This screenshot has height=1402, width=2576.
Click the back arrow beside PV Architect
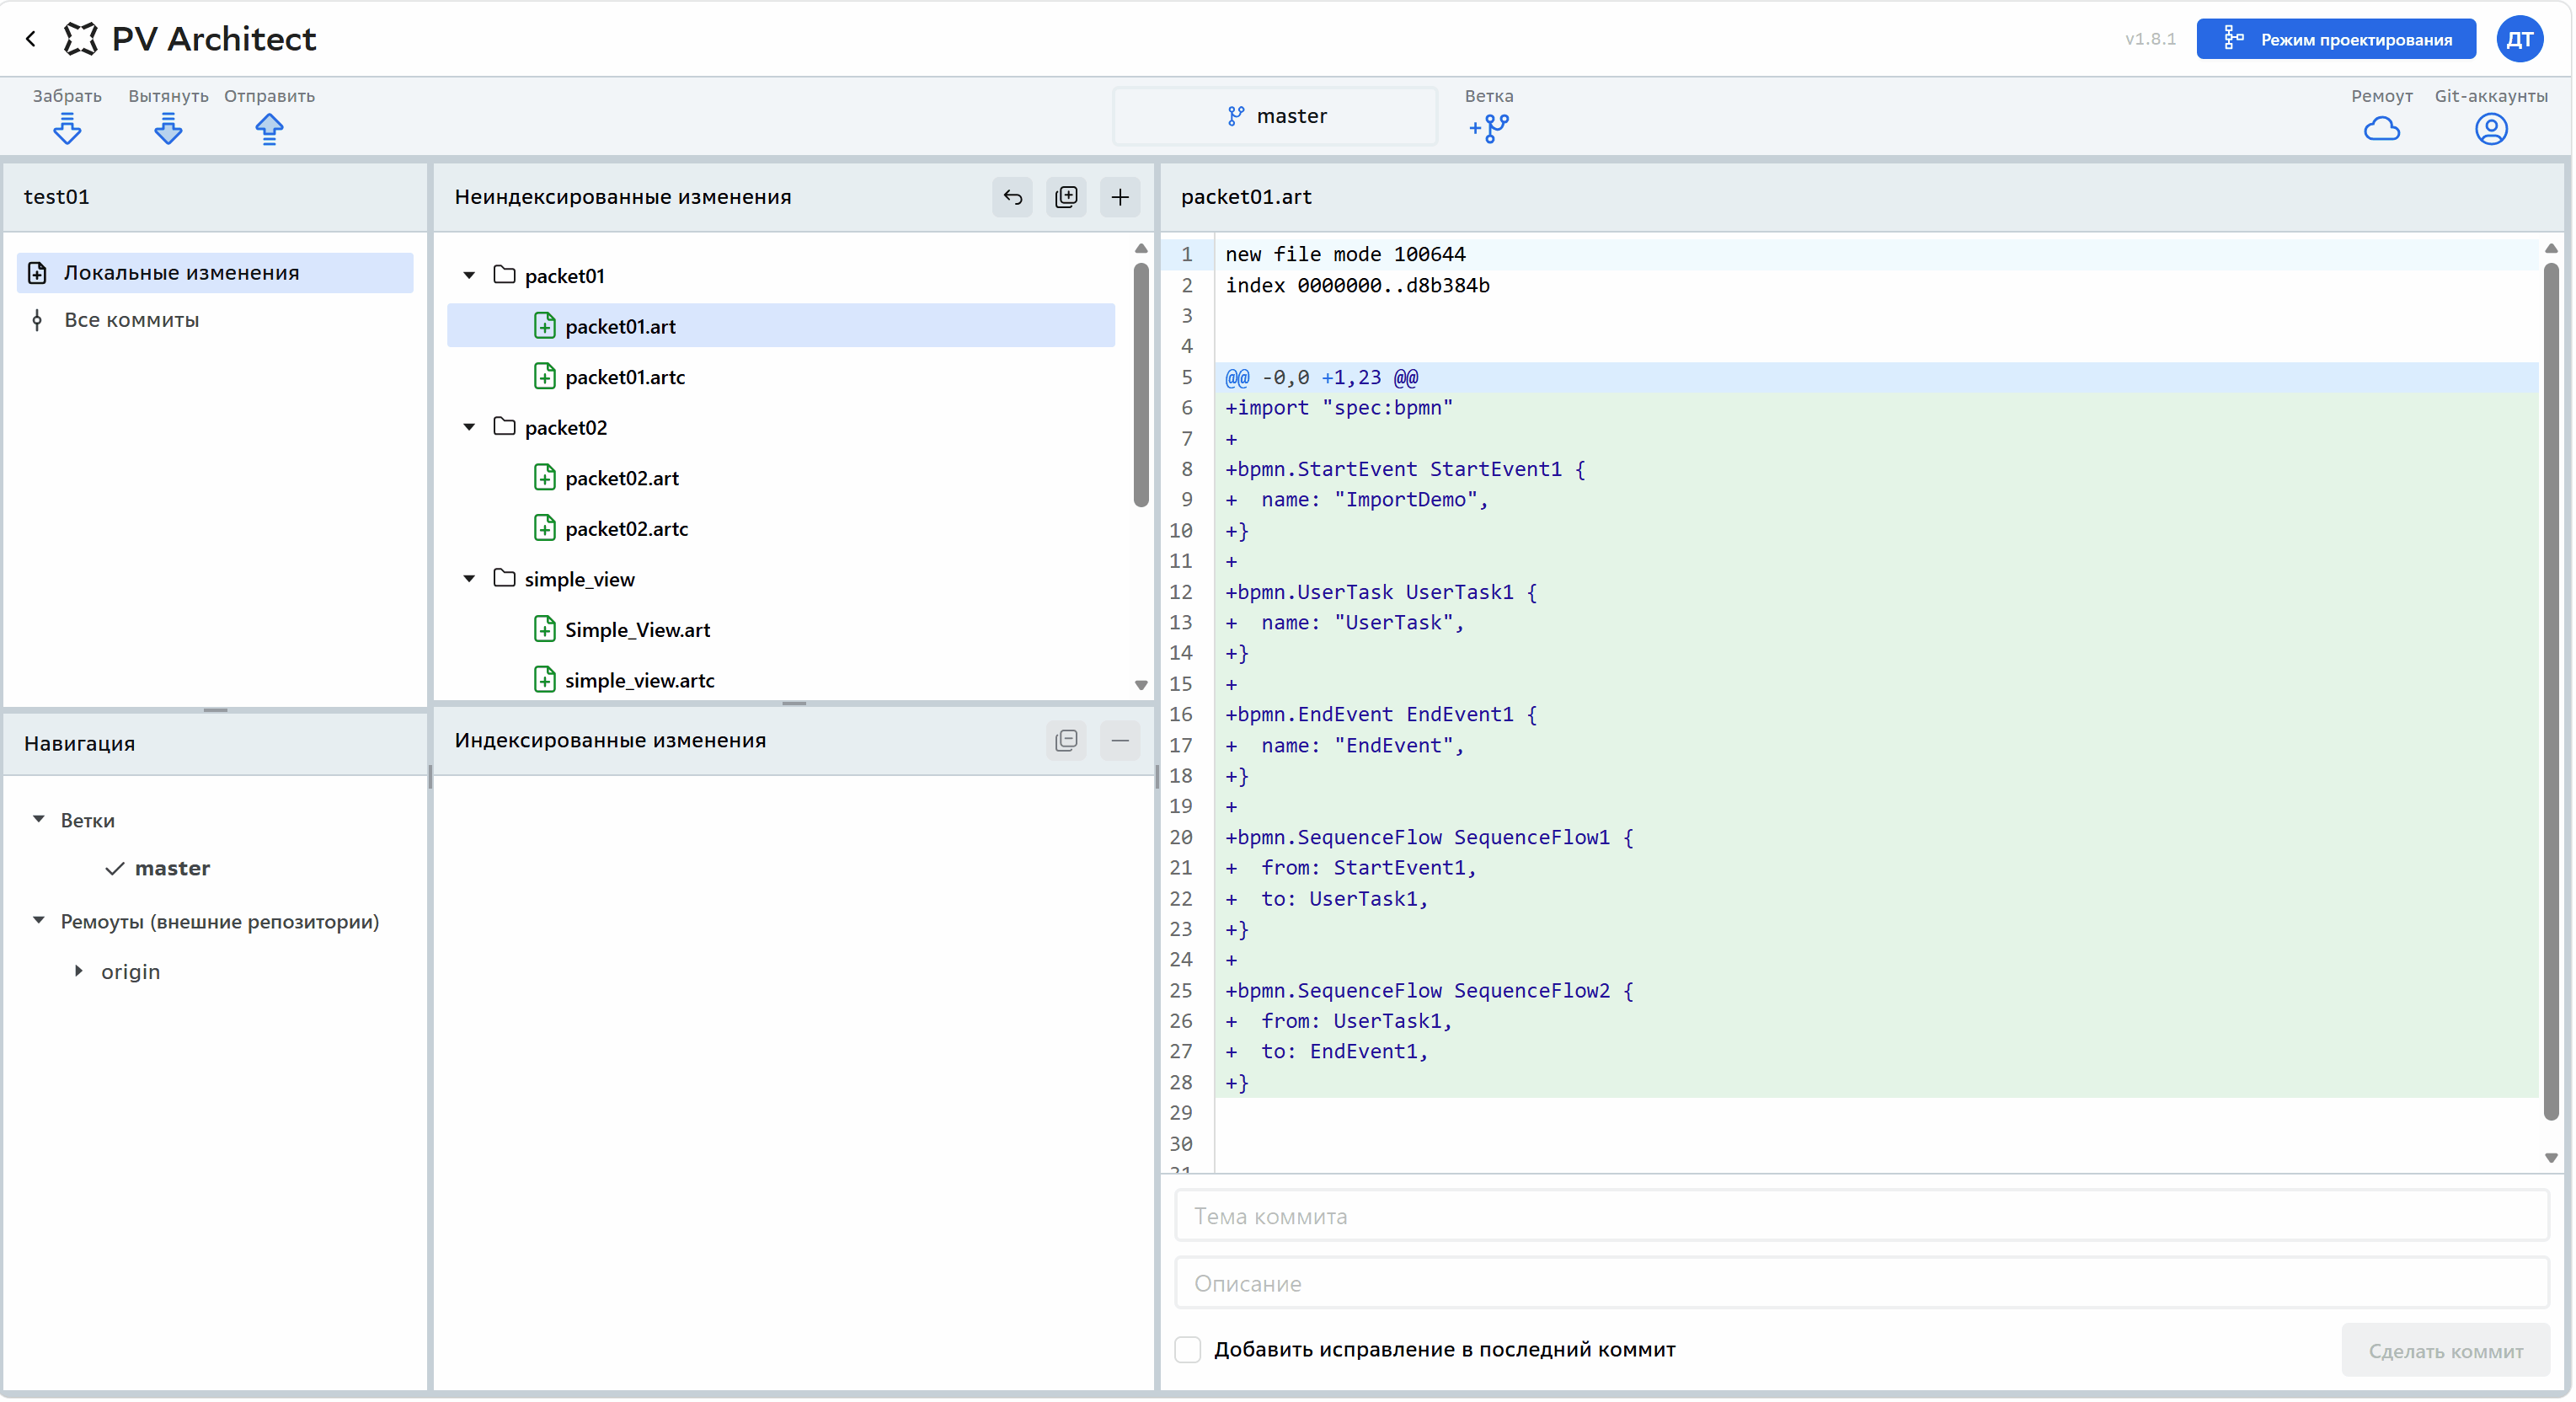pos(31,39)
